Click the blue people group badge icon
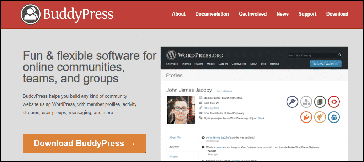The width and height of the screenshot is (364, 162). (x=334, y=117)
